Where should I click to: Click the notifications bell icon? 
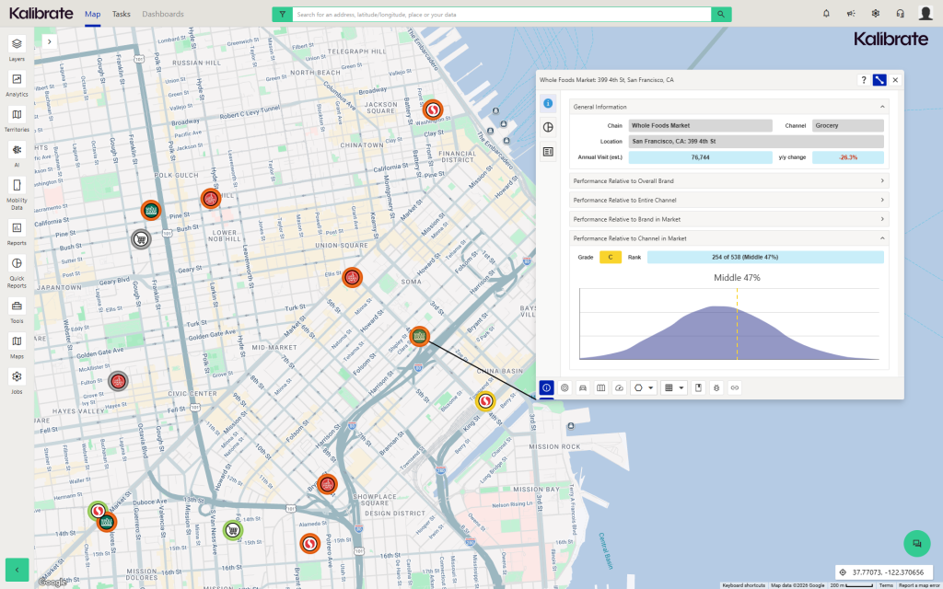pyautogui.click(x=826, y=14)
